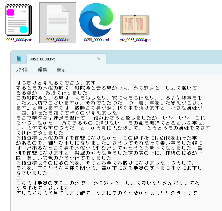This screenshot has height=211, width=222.
Task: Open the 表示 menu
Action: 61,70
